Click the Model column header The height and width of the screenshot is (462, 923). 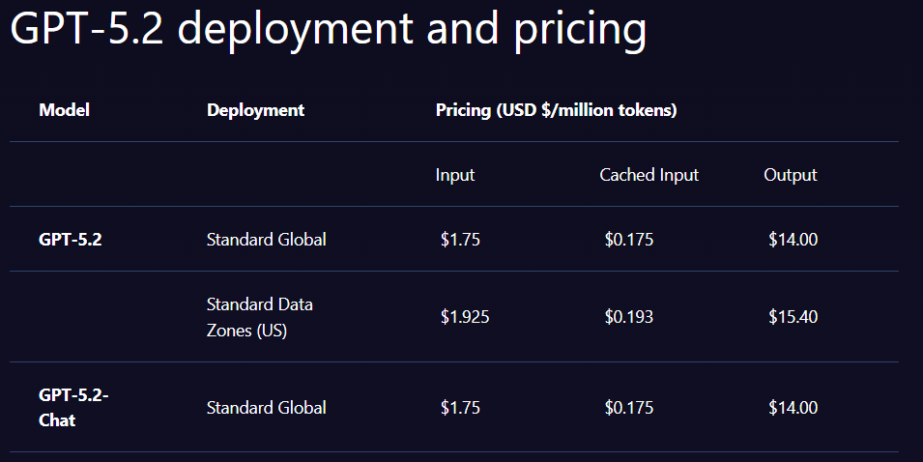(x=64, y=110)
